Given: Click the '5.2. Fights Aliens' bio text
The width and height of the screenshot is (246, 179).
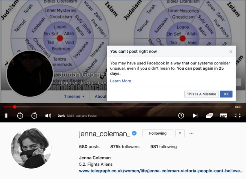Looking at the screenshot, I should click(96, 164).
